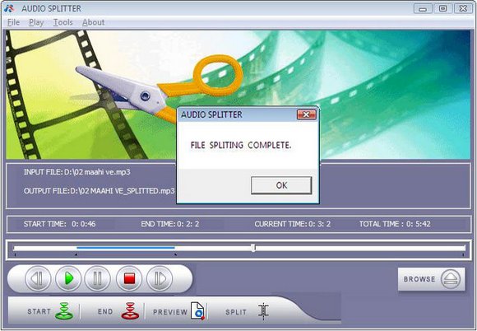This screenshot has height=331, width=477.
Task: Browse for an input audio file
Action: tap(432, 279)
